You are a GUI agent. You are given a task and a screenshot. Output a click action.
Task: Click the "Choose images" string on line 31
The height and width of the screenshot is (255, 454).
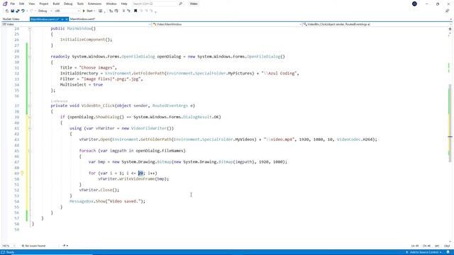(97, 68)
